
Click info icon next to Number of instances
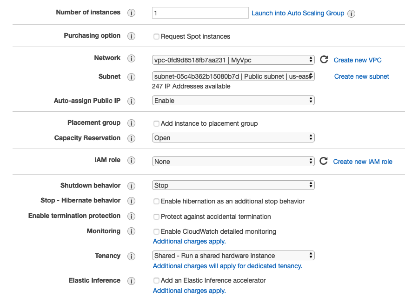(x=131, y=13)
